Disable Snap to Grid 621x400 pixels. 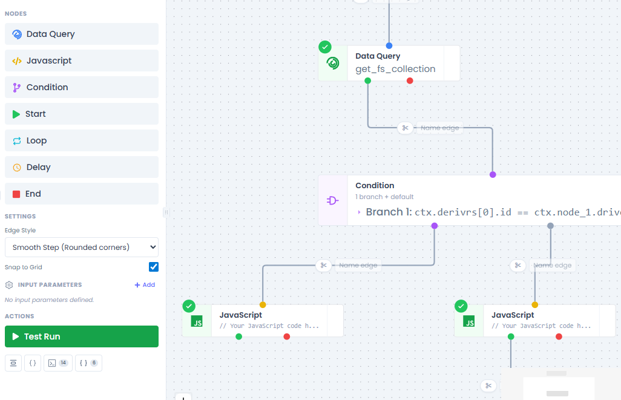click(x=153, y=267)
